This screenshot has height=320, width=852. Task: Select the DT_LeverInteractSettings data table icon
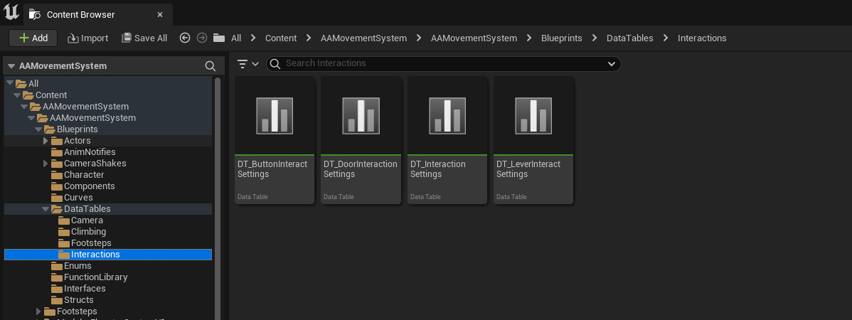[x=533, y=115]
